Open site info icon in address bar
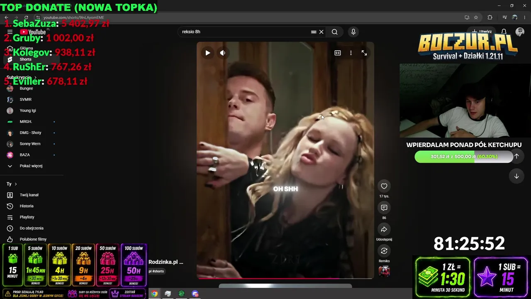The height and width of the screenshot is (299, 531). click(x=38, y=17)
